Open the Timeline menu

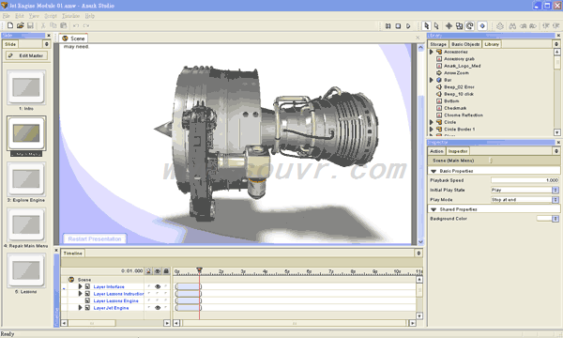point(70,16)
